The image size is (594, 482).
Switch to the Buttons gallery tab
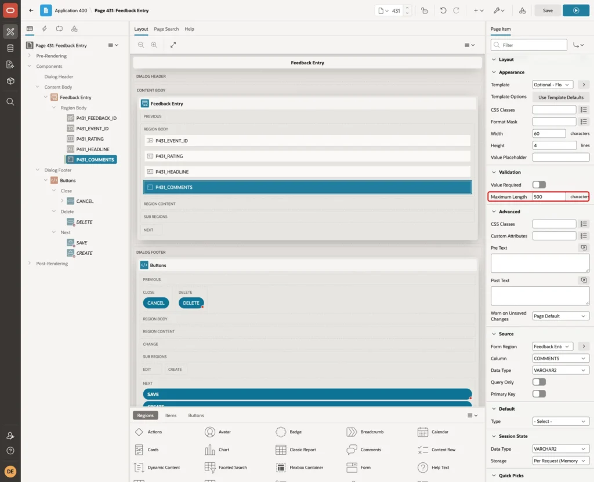coord(196,415)
